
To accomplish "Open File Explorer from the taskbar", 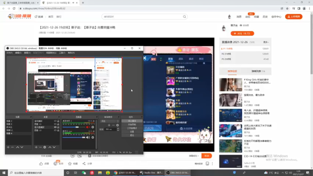I will click(x=100, y=172).
